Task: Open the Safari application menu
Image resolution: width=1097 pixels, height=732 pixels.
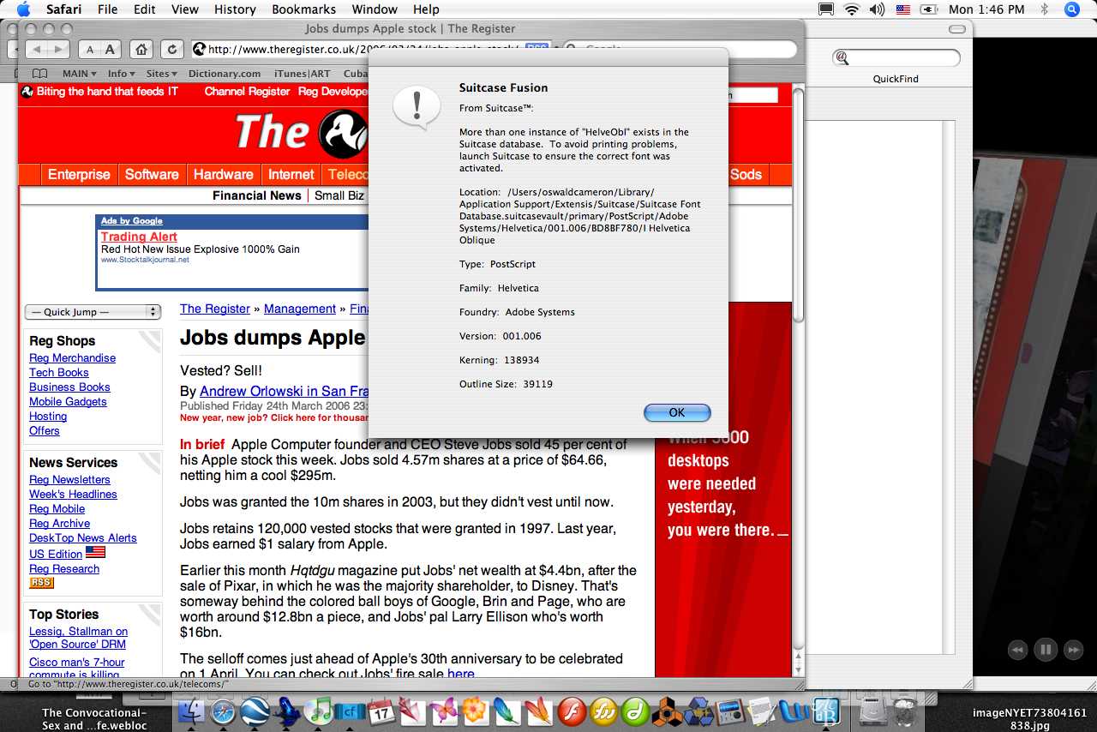Action: [x=63, y=9]
